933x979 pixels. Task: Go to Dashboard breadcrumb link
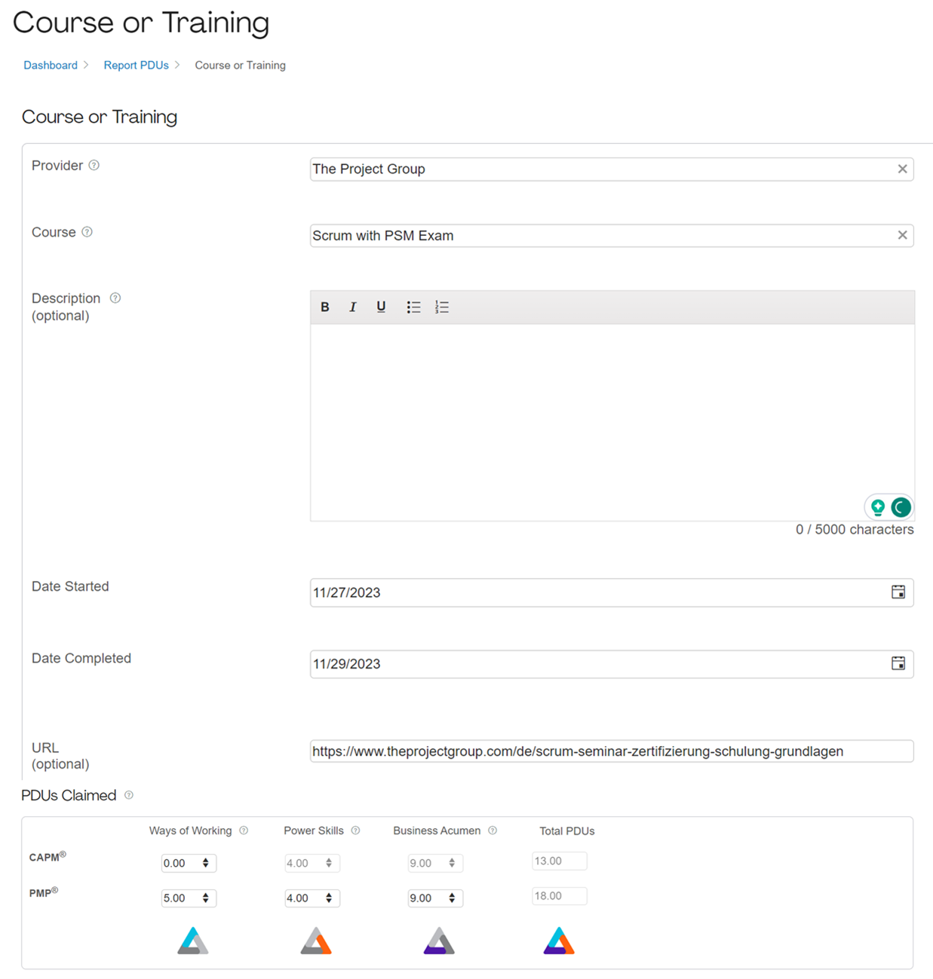point(51,66)
